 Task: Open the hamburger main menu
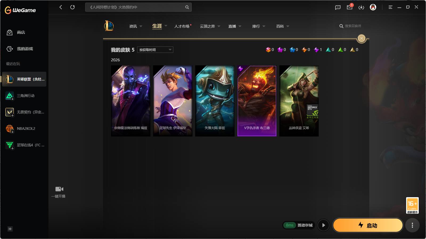[x=390, y=7]
